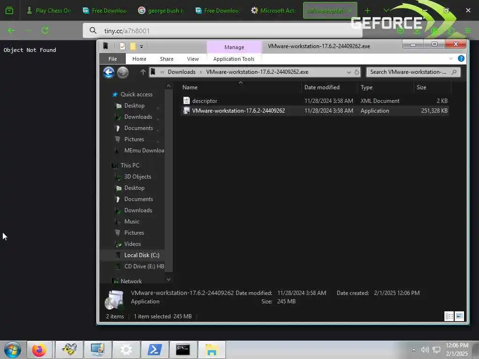Switch to the george bush browser tab
Viewport: 479px width, 359px height.
161,11
